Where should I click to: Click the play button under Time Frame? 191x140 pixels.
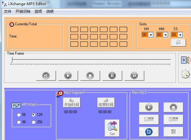point(68,76)
